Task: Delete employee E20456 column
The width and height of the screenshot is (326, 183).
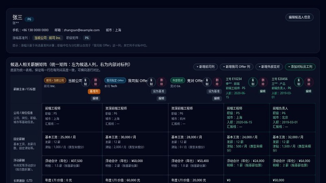Action: [x=309, y=82]
